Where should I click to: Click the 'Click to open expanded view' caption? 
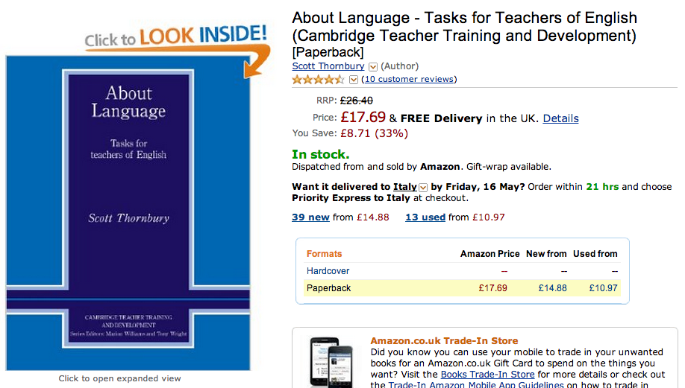119,378
